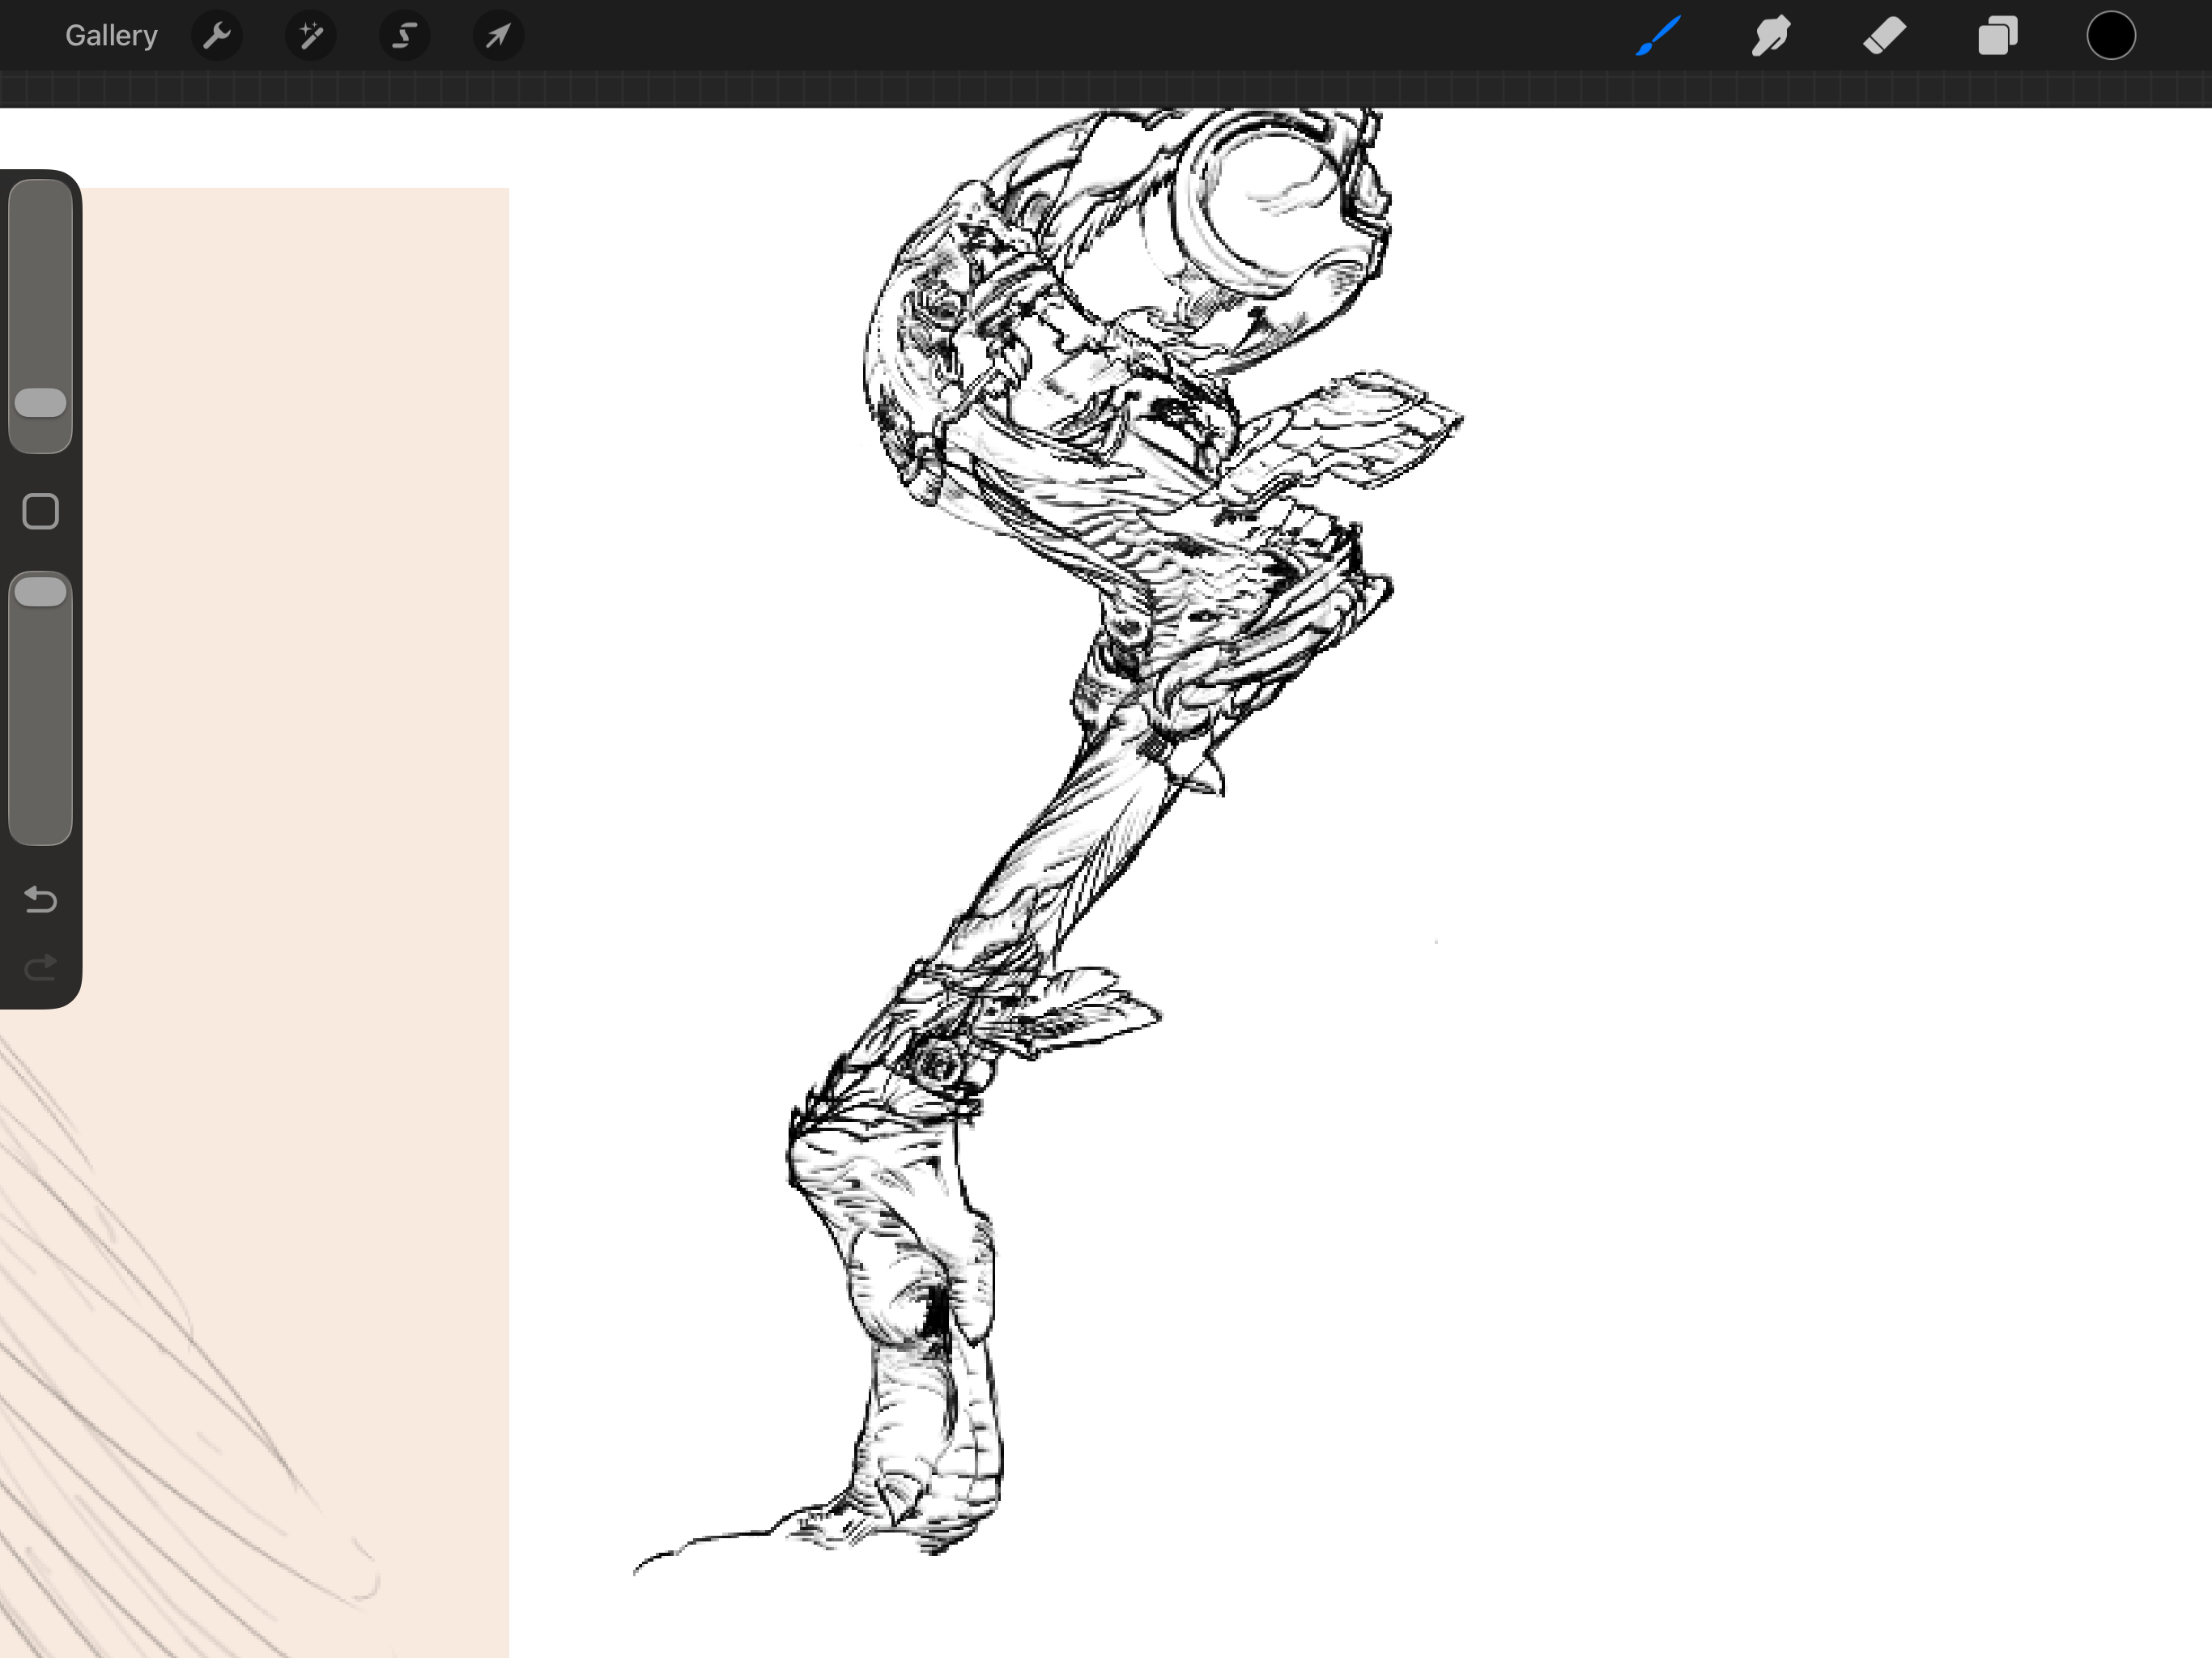Image resolution: width=2212 pixels, height=1658 pixels.
Task: Activate the Selection S-shaped tool
Action: click(404, 36)
